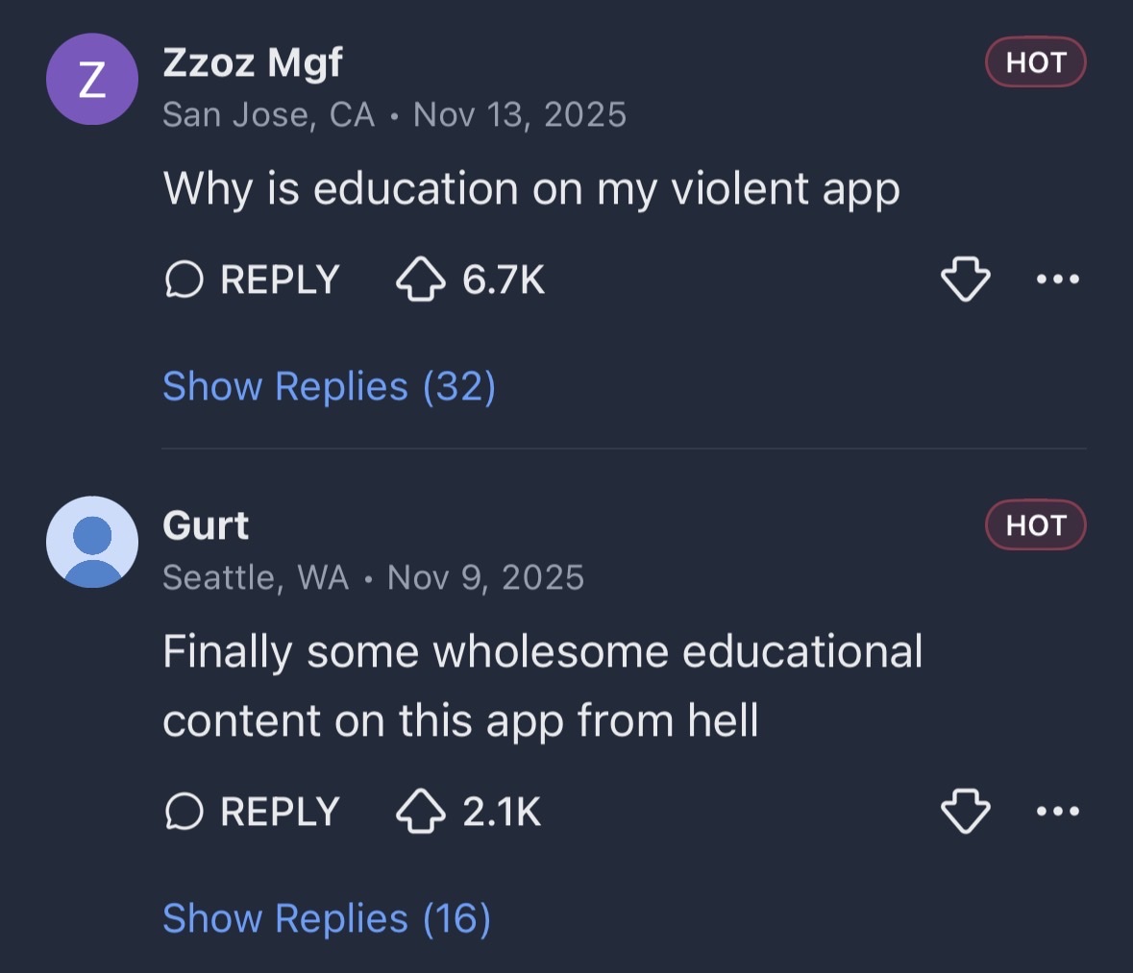Click the Gurt username
This screenshot has height=973, width=1133.
point(206,525)
